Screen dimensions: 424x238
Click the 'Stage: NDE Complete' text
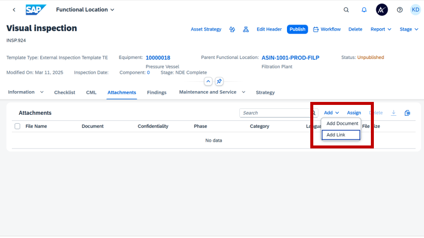coord(184,73)
